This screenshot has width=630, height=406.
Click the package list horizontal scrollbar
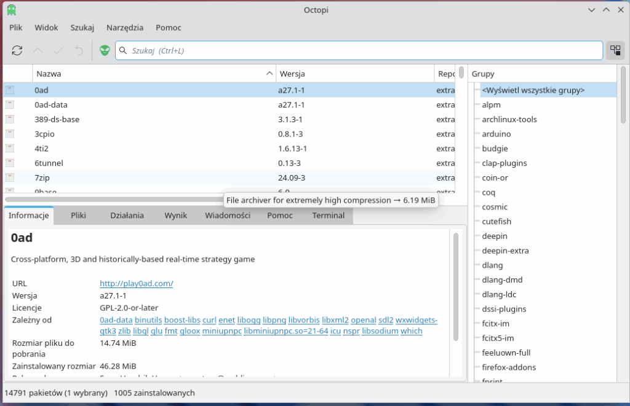click(x=114, y=200)
